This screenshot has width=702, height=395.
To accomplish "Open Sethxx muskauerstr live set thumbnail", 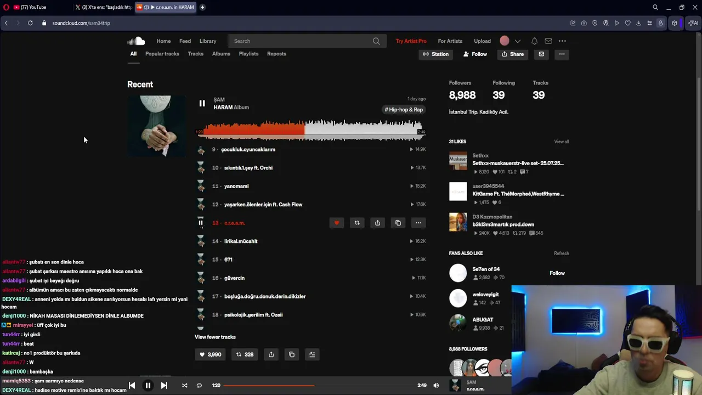I will (458, 161).
